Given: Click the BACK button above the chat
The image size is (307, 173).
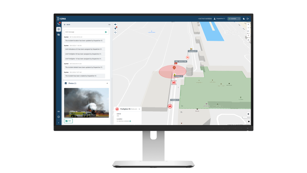Looking at the screenshot, I should click(x=67, y=24).
